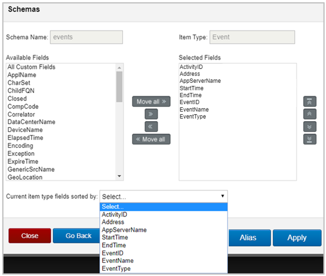
Task: Click the Available Fields scrollbar thumb
Action: point(119,87)
